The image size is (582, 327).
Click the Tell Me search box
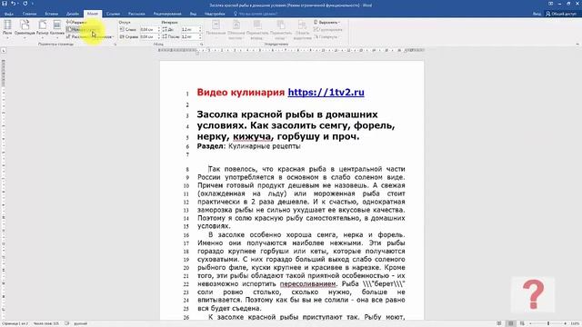click(x=256, y=14)
